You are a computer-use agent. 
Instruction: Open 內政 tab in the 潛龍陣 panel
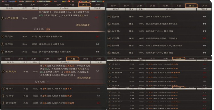(205, 6)
